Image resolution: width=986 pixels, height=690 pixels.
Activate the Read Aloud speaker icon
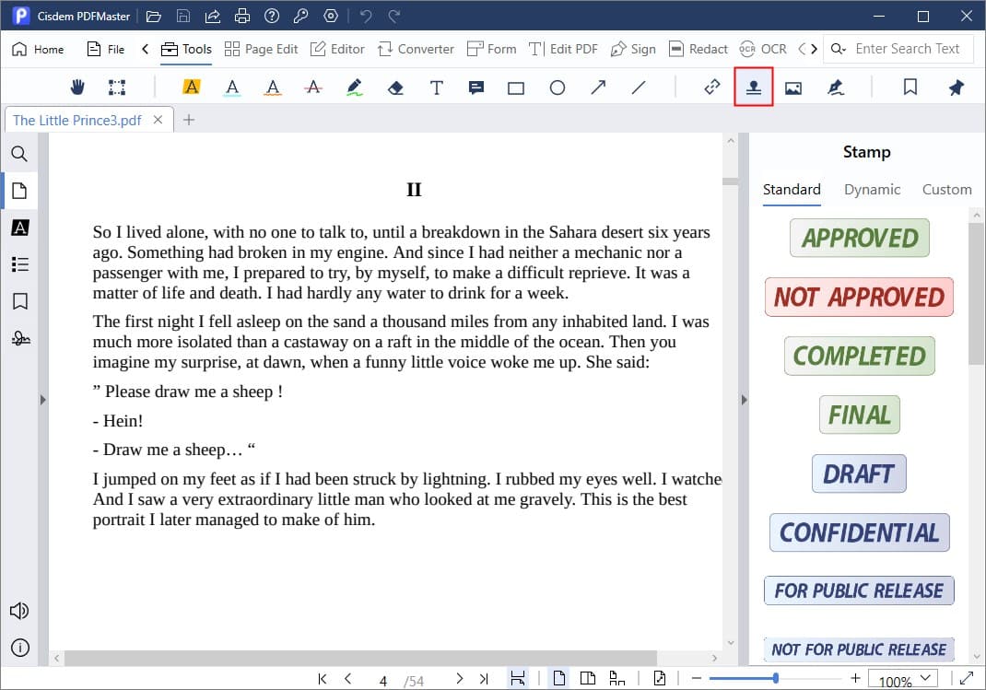19,610
